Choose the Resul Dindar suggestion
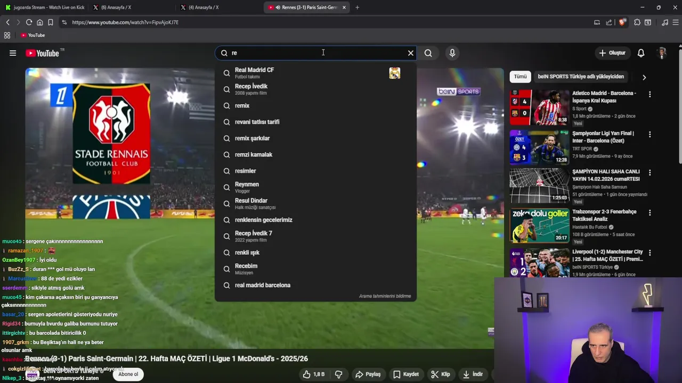This screenshot has height=383, width=682. point(315,203)
